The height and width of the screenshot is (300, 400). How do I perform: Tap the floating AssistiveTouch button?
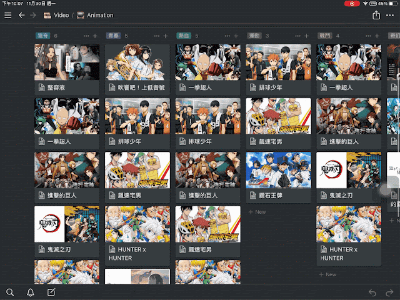pyautogui.click(x=386, y=190)
